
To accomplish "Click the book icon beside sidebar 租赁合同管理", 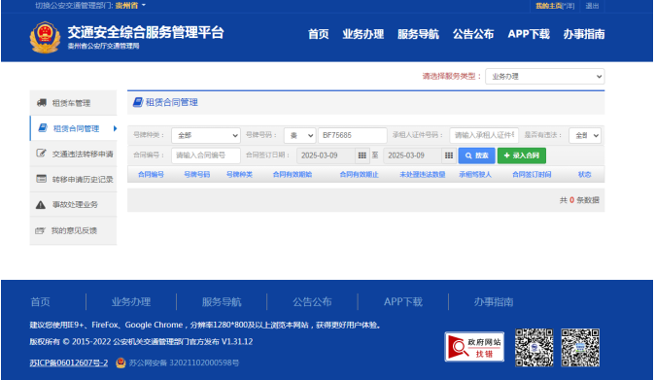I will click(43, 127).
